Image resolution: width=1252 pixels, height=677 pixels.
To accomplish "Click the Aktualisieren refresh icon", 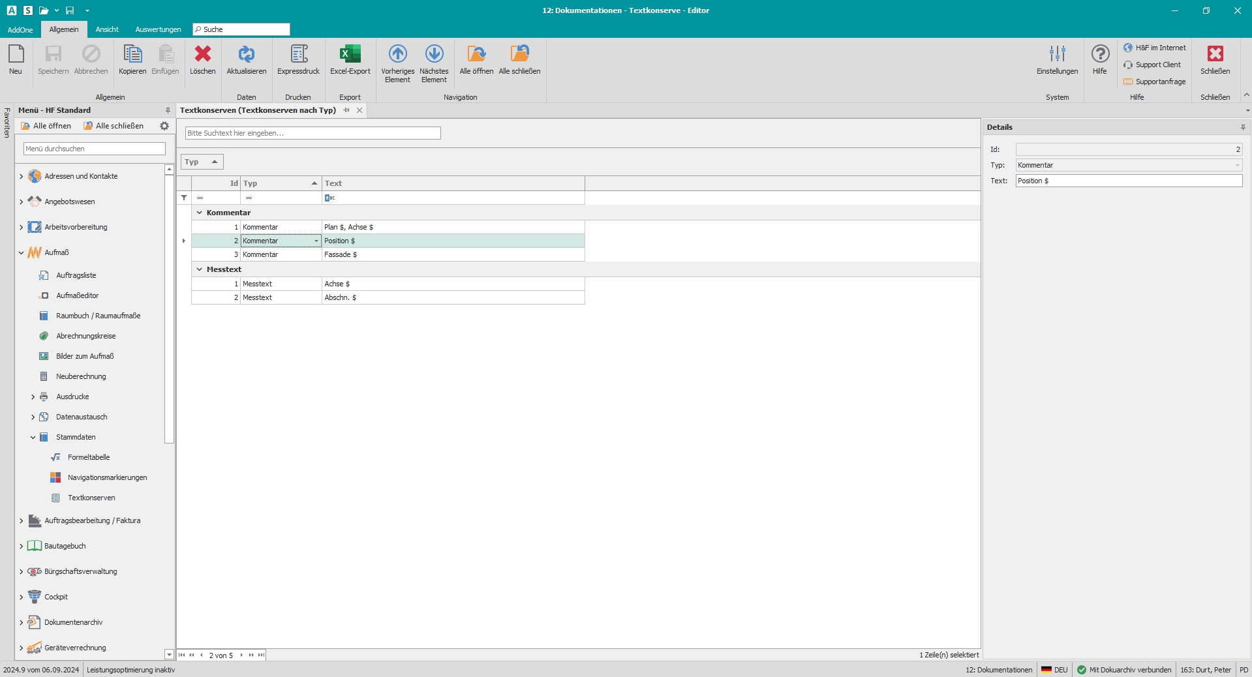I will coord(246,54).
